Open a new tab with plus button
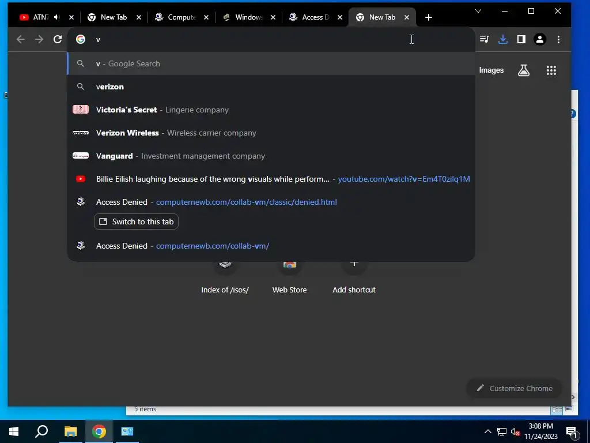 click(x=428, y=17)
